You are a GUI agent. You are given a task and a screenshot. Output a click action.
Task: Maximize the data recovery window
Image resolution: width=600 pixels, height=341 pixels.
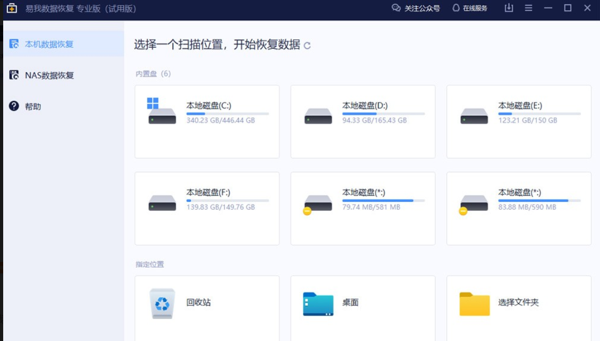[568, 8]
